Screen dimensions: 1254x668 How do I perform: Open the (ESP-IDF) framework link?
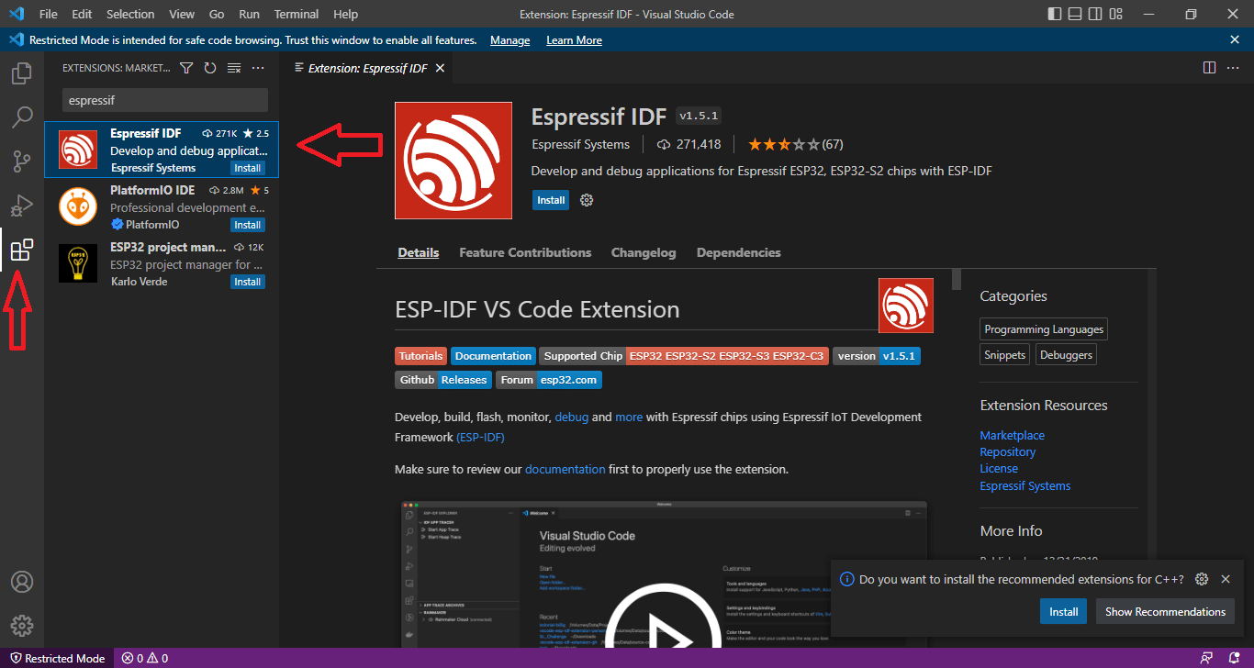pos(481,438)
